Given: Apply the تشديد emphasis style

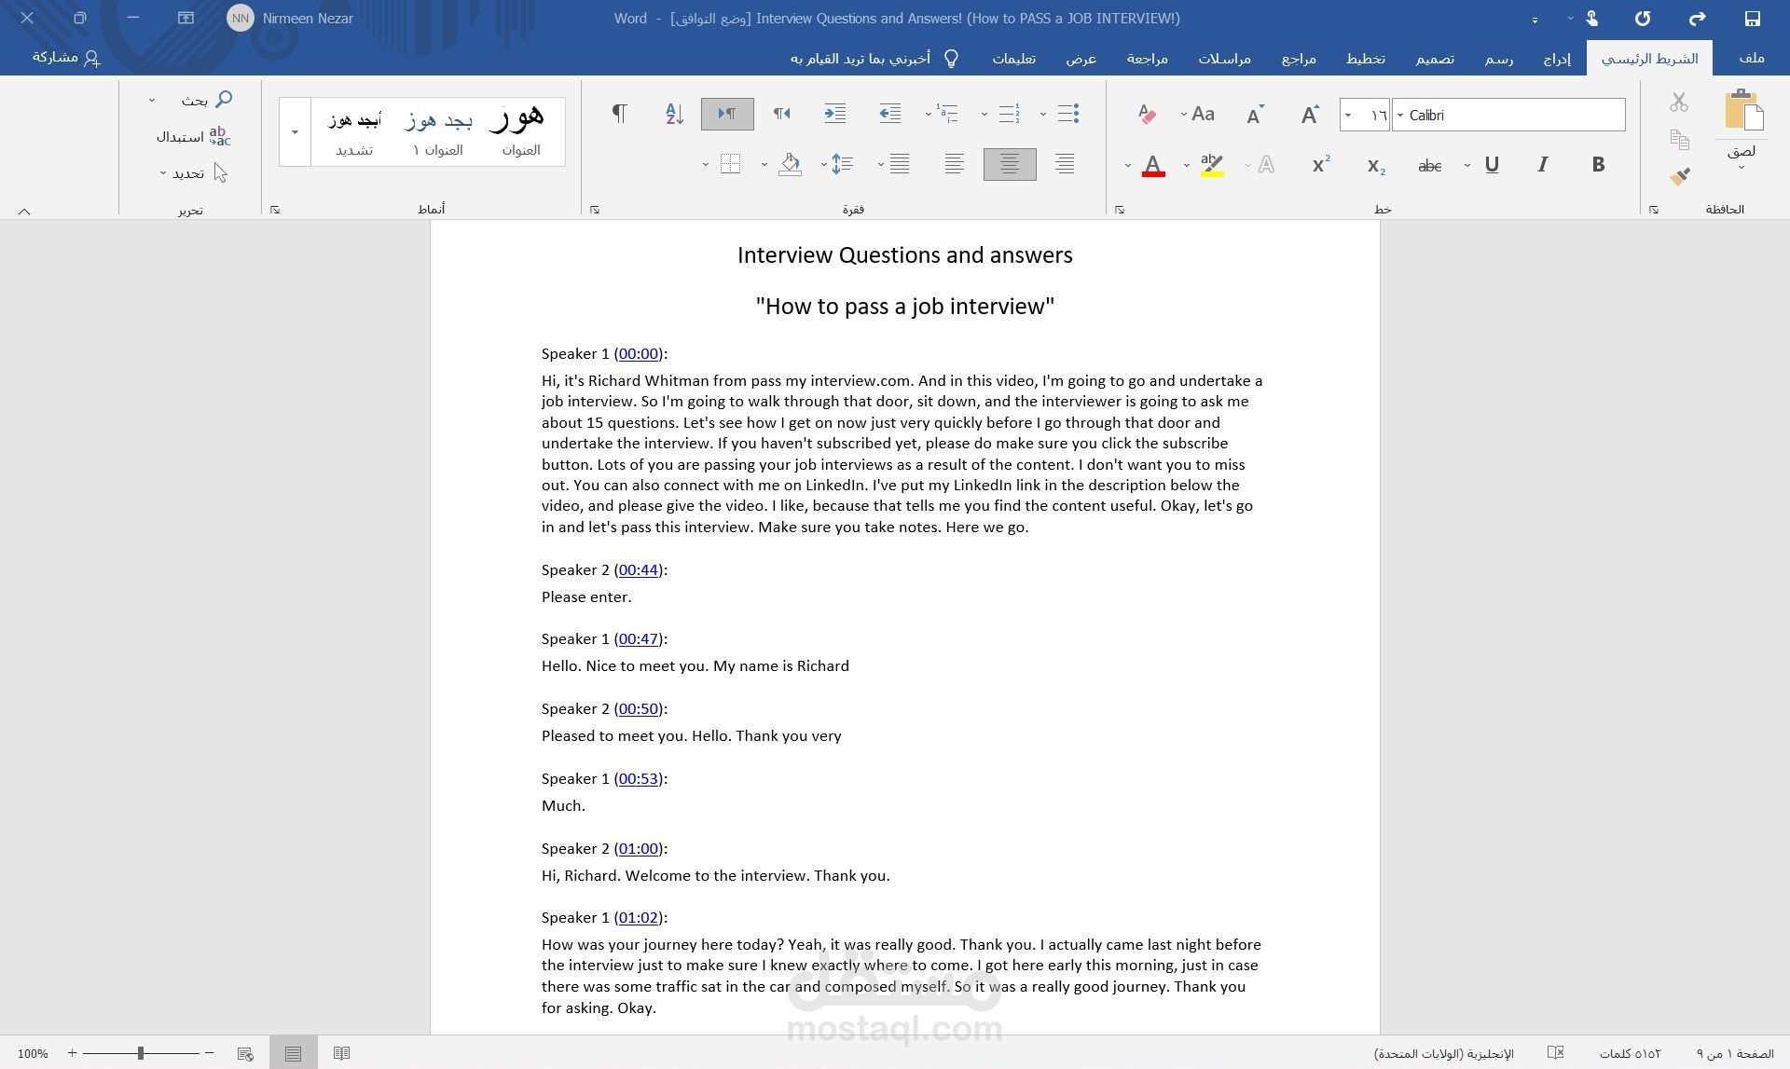Looking at the screenshot, I should (x=354, y=131).
